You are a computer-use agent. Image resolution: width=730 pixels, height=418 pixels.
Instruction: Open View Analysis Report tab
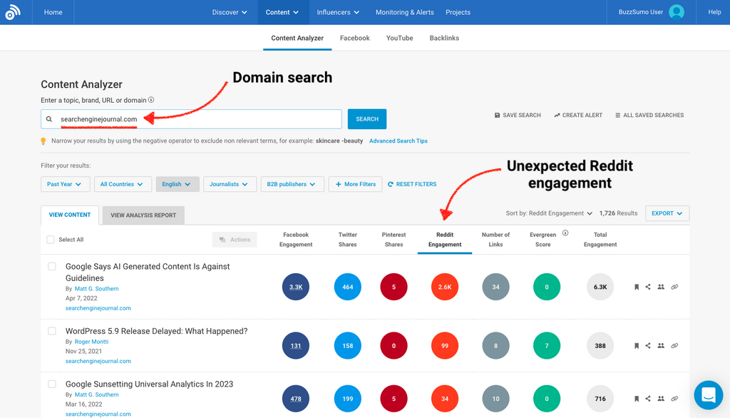point(143,215)
